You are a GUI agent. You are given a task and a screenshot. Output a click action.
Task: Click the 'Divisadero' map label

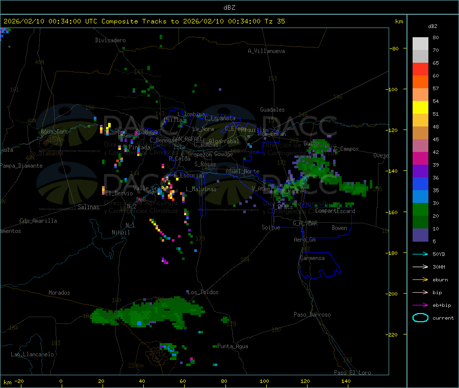pos(110,40)
